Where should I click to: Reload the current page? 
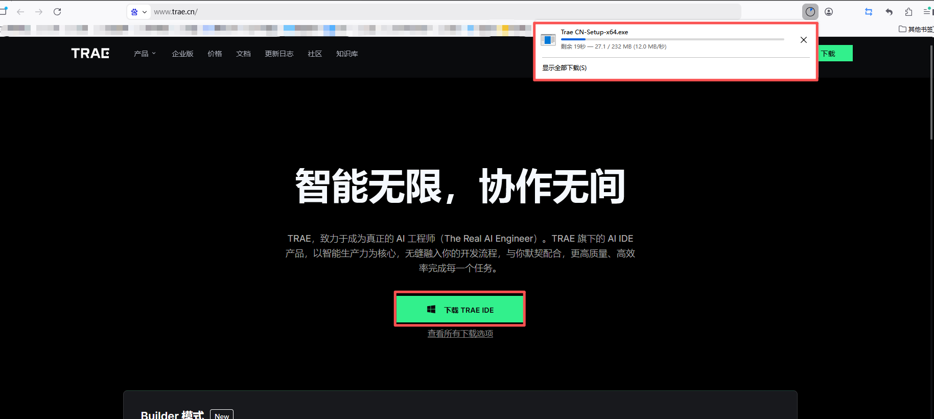pyautogui.click(x=57, y=12)
